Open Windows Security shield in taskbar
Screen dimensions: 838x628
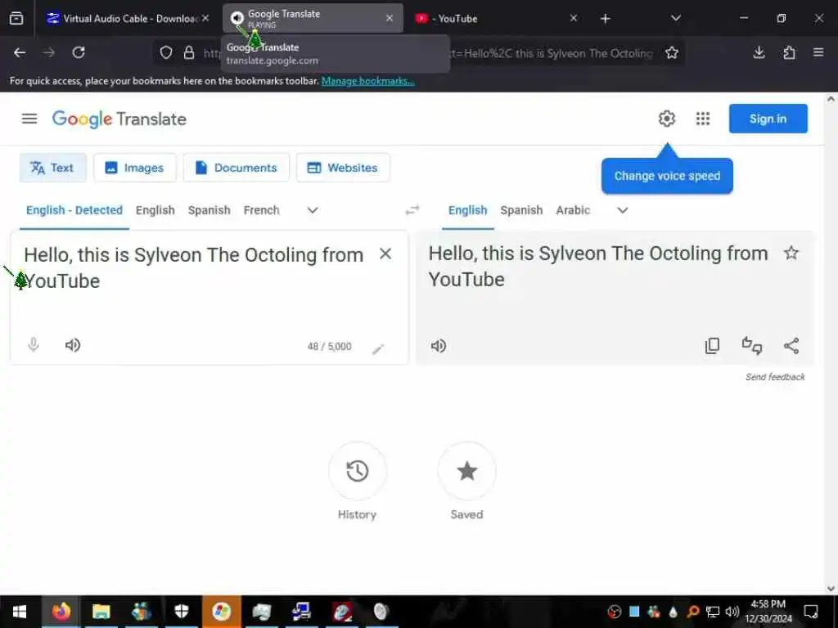pos(182,612)
